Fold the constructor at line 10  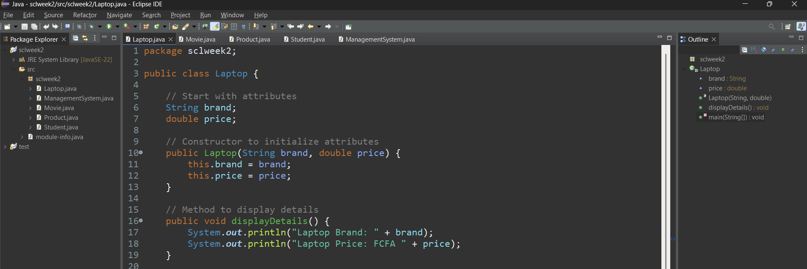141,153
